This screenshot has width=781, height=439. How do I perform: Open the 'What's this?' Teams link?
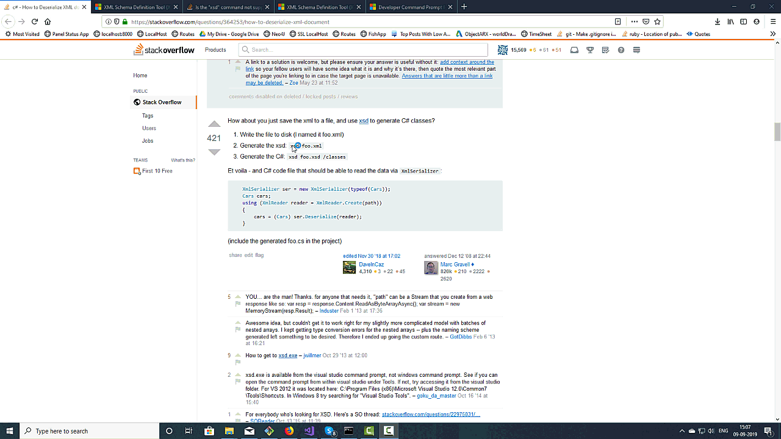pyautogui.click(x=183, y=160)
